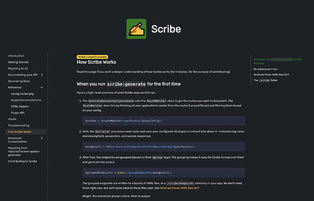Image resolution: width=314 pixels, height=201 pixels.
Task: Click the Version: Laravel 3.x badge
Action: click(x=93, y=57)
